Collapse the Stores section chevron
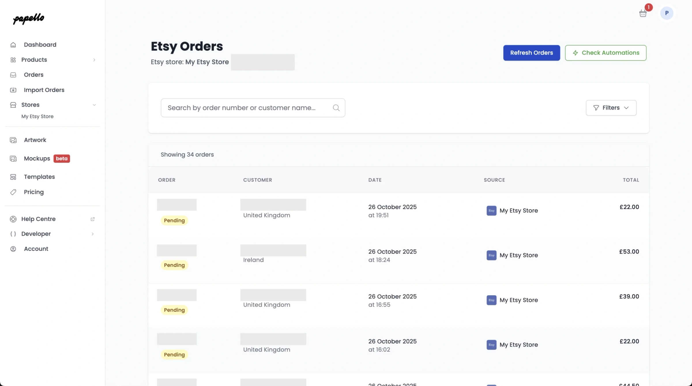This screenshot has height=386, width=692. (94, 105)
